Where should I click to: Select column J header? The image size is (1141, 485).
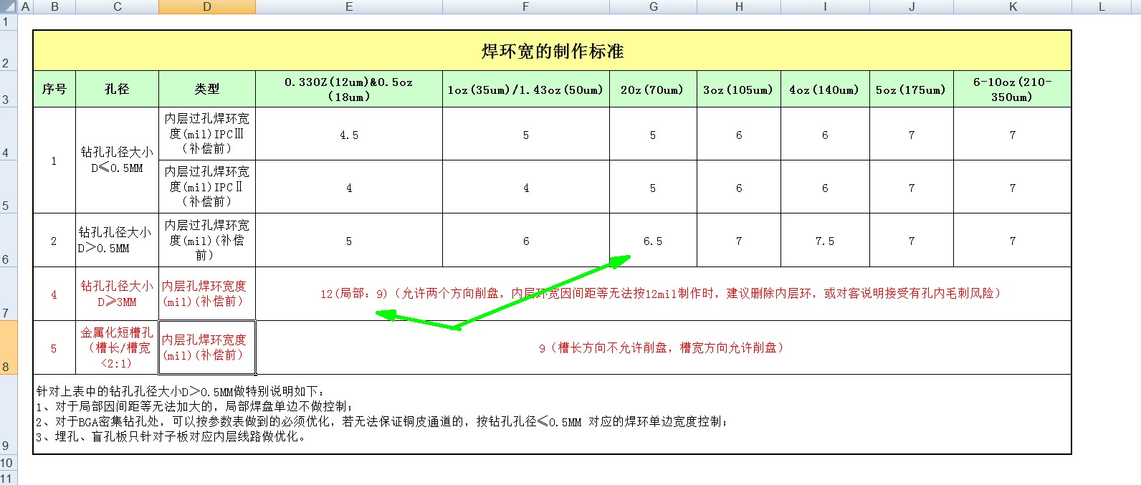tap(912, 6)
